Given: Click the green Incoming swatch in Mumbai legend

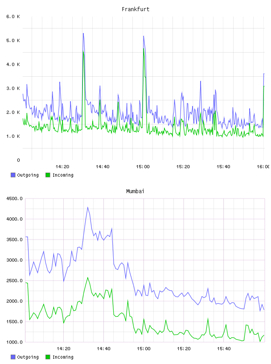Looking at the screenshot, I should [x=48, y=357].
